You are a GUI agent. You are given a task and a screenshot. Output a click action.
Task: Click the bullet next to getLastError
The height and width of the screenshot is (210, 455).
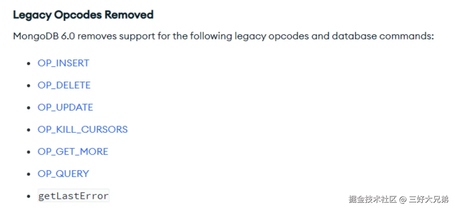click(x=29, y=196)
